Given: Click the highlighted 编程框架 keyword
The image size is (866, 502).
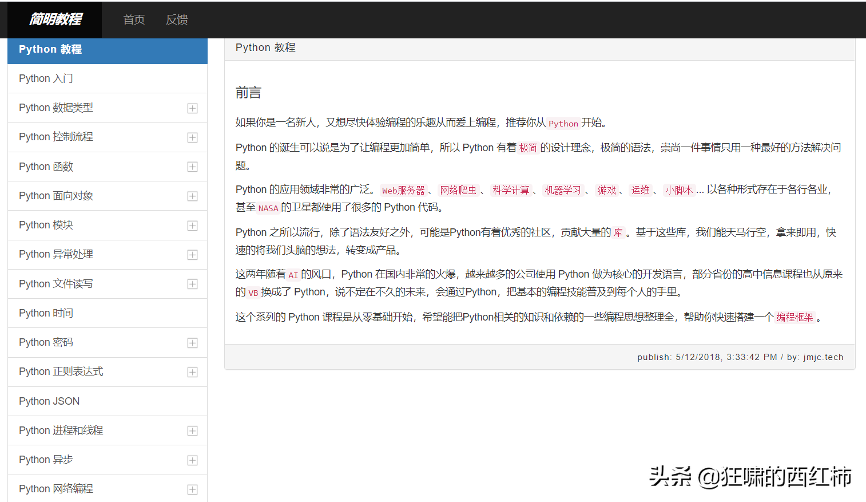Looking at the screenshot, I should tap(795, 317).
